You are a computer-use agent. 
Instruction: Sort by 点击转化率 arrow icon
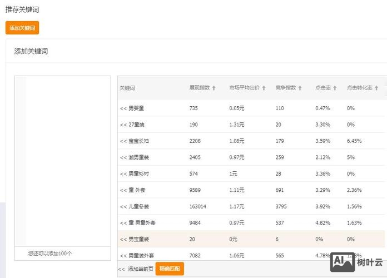pos(376,88)
